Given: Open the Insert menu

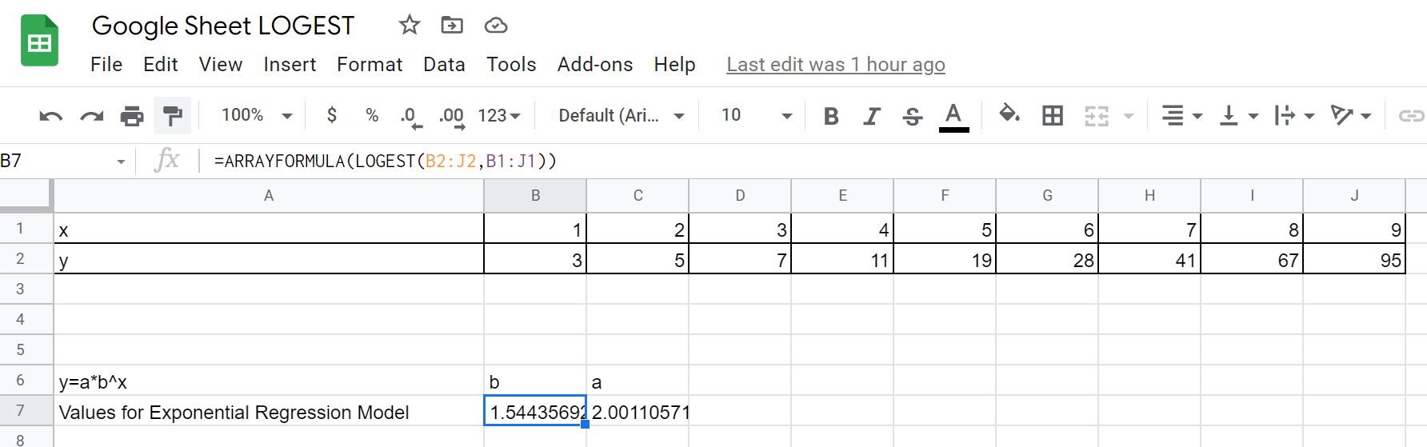Looking at the screenshot, I should pyautogui.click(x=290, y=64).
